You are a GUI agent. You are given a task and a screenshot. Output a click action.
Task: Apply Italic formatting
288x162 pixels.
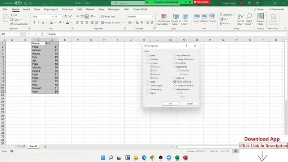click(39, 22)
